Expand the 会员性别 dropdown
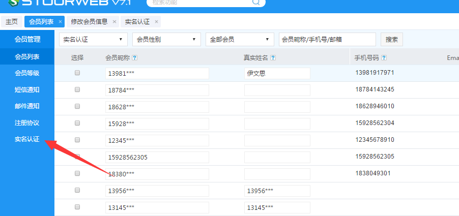Viewport: 459px width, 216px height. [166, 39]
